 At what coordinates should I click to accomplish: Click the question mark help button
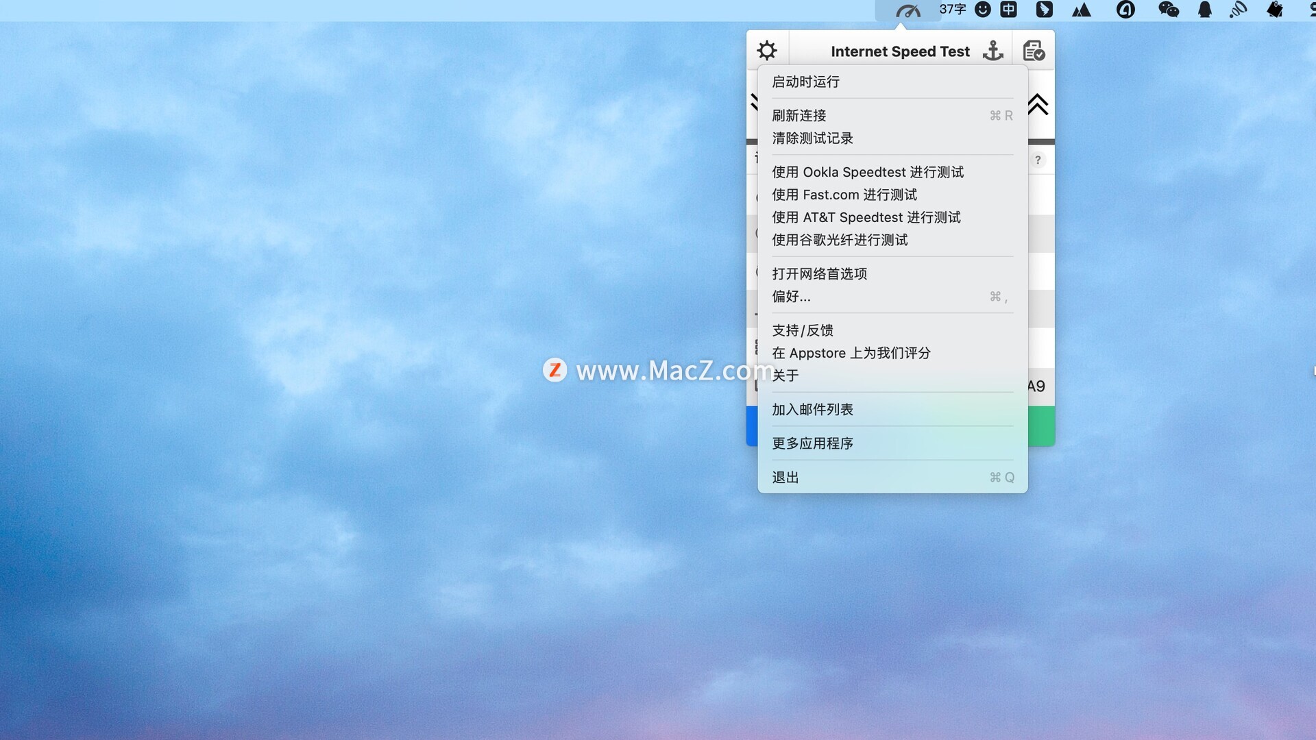[x=1038, y=160]
